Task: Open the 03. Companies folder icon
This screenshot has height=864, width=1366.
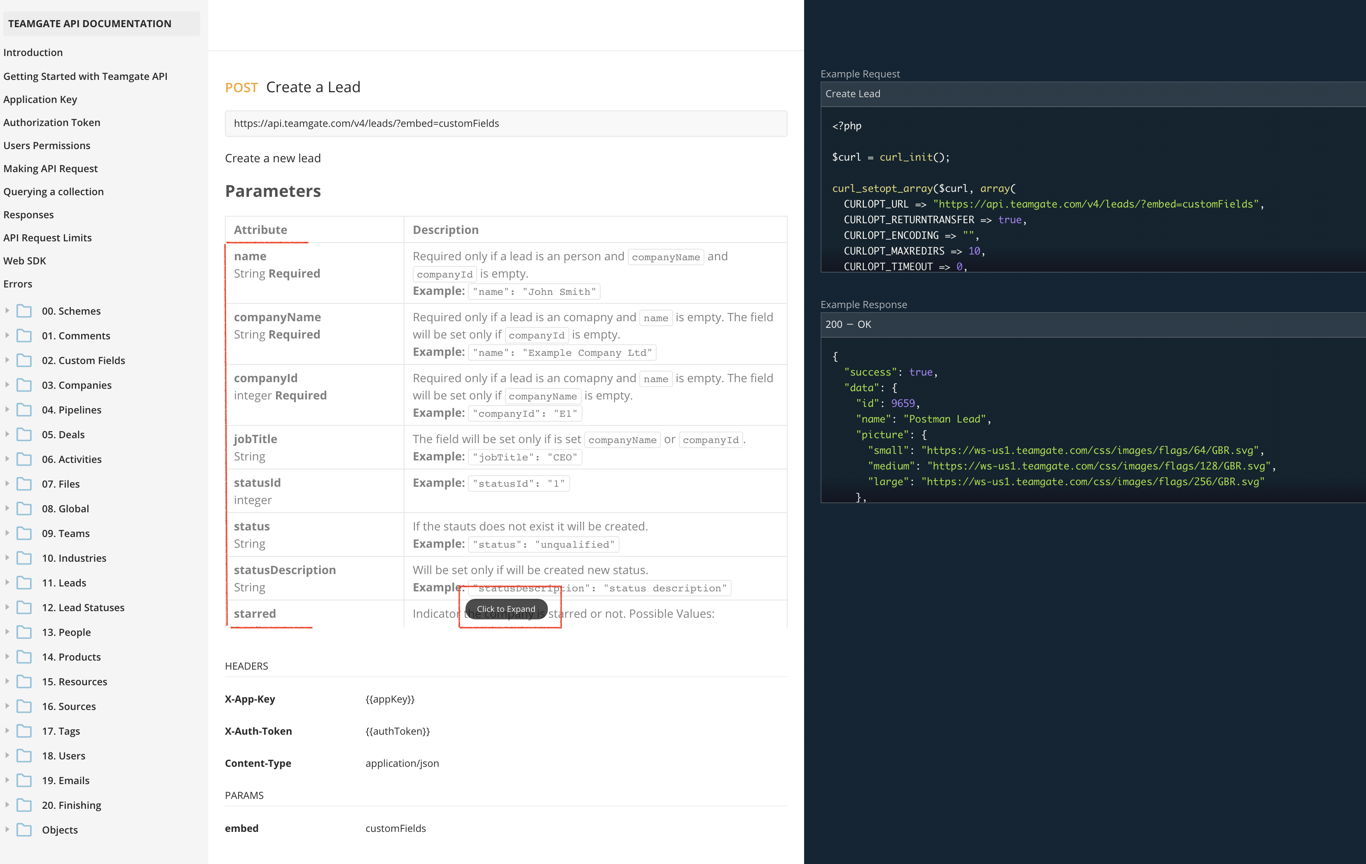Action: 24,385
